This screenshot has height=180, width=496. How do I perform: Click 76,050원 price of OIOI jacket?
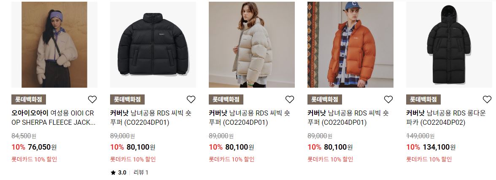[x=42, y=147]
